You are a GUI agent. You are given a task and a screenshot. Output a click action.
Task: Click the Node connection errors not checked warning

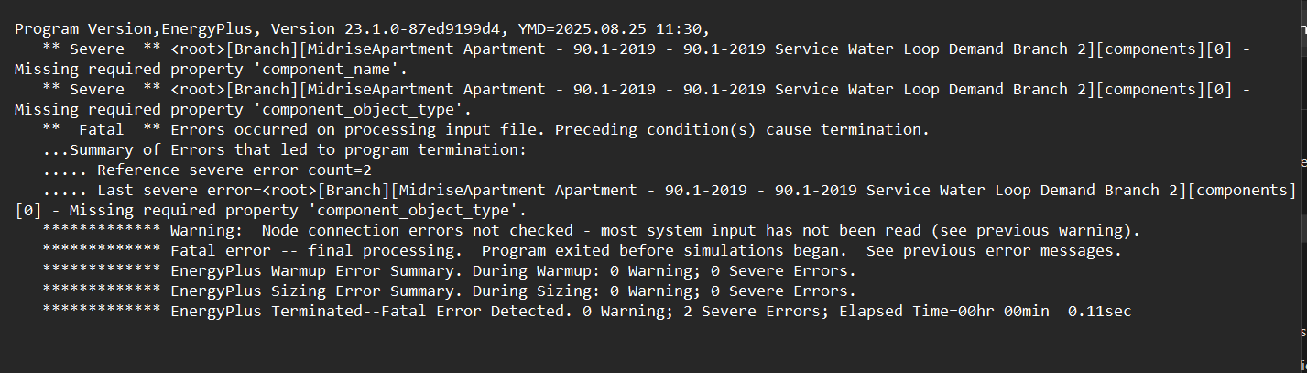[656, 231]
